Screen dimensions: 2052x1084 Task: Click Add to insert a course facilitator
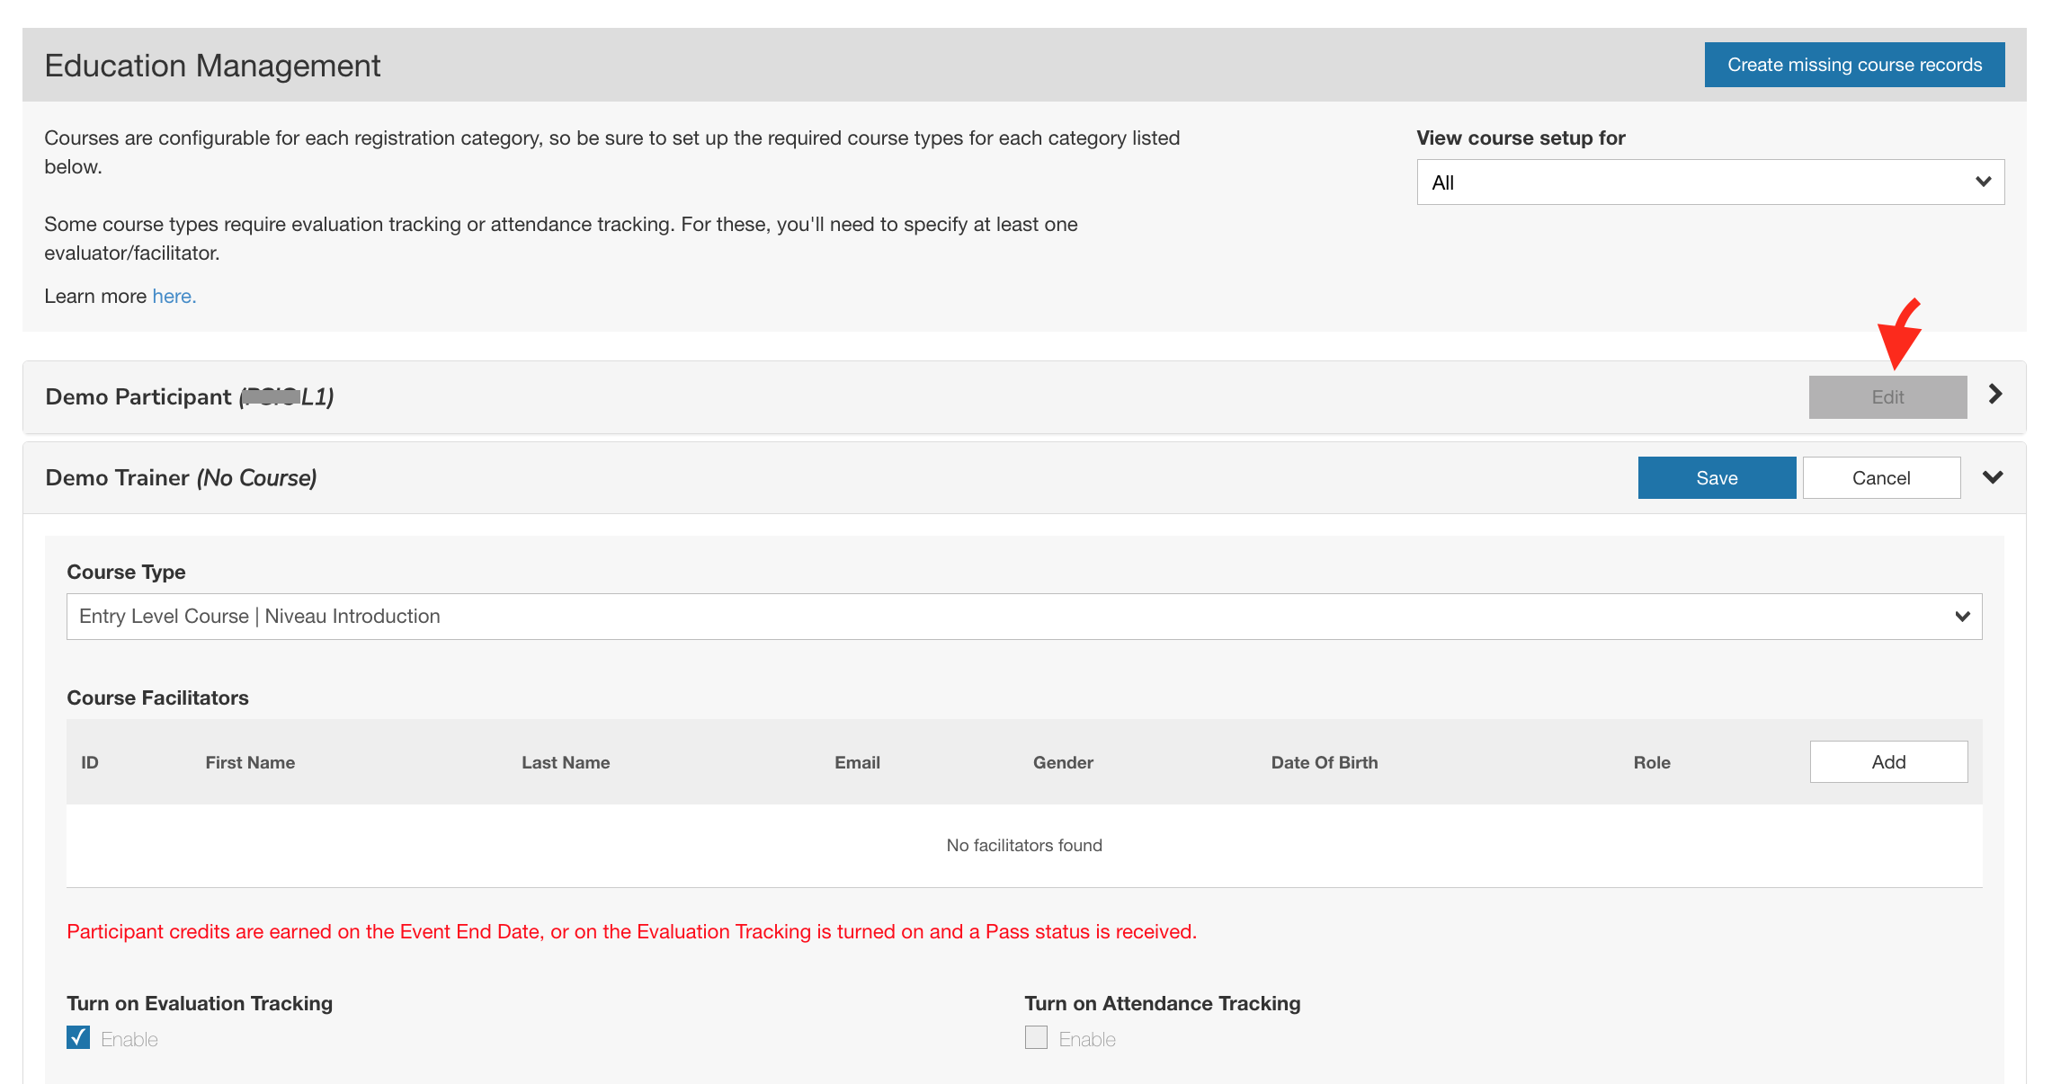[x=1887, y=761]
